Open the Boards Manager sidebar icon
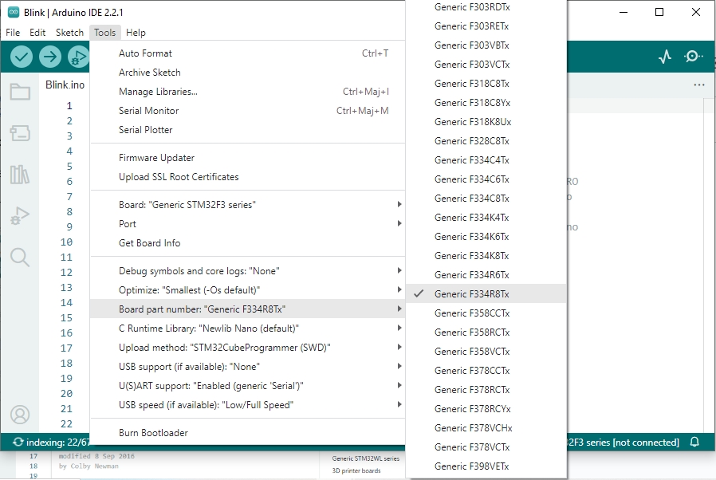Viewport: 716px width, 480px height. 20,133
